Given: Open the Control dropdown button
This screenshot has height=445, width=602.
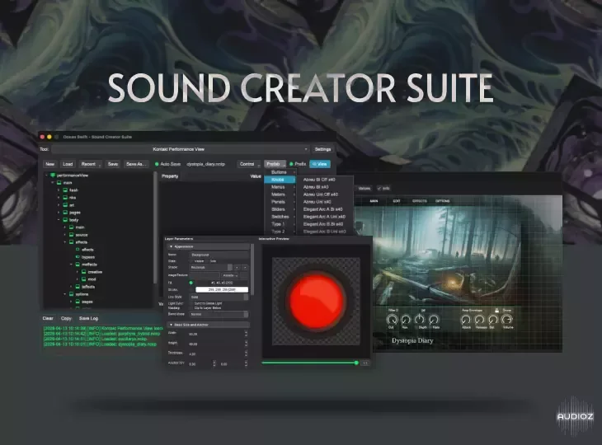Looking at the screenshot, I should coord(249,164).
